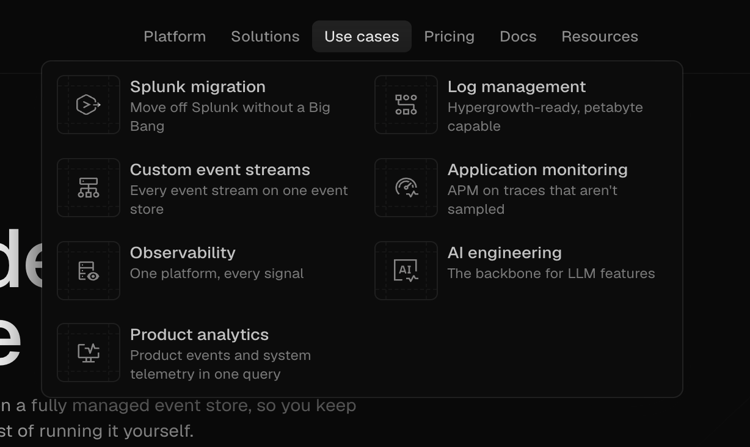Open the AI engineering title link
This screenshot has height=447, width=750.
pos(504,253)
